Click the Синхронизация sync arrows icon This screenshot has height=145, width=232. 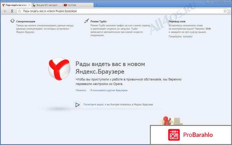point(12,21)
